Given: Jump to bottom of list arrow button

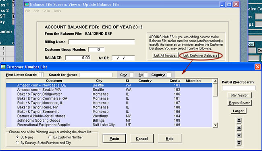Looking at the screenshot, I should 239,143.
